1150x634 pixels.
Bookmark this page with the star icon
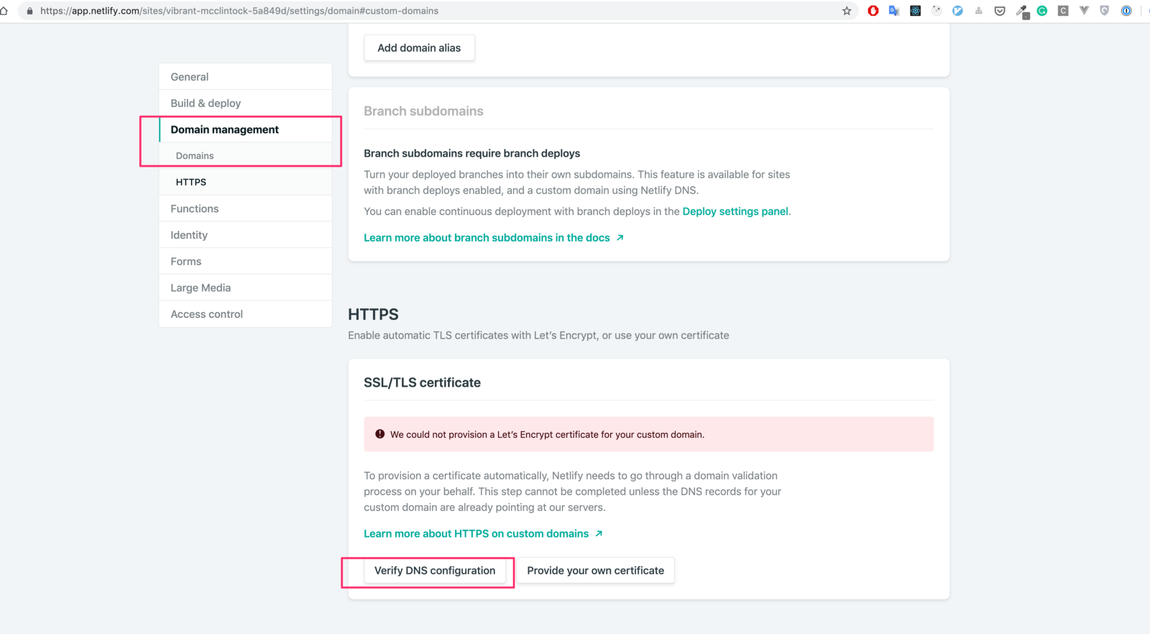coord(847,11)
